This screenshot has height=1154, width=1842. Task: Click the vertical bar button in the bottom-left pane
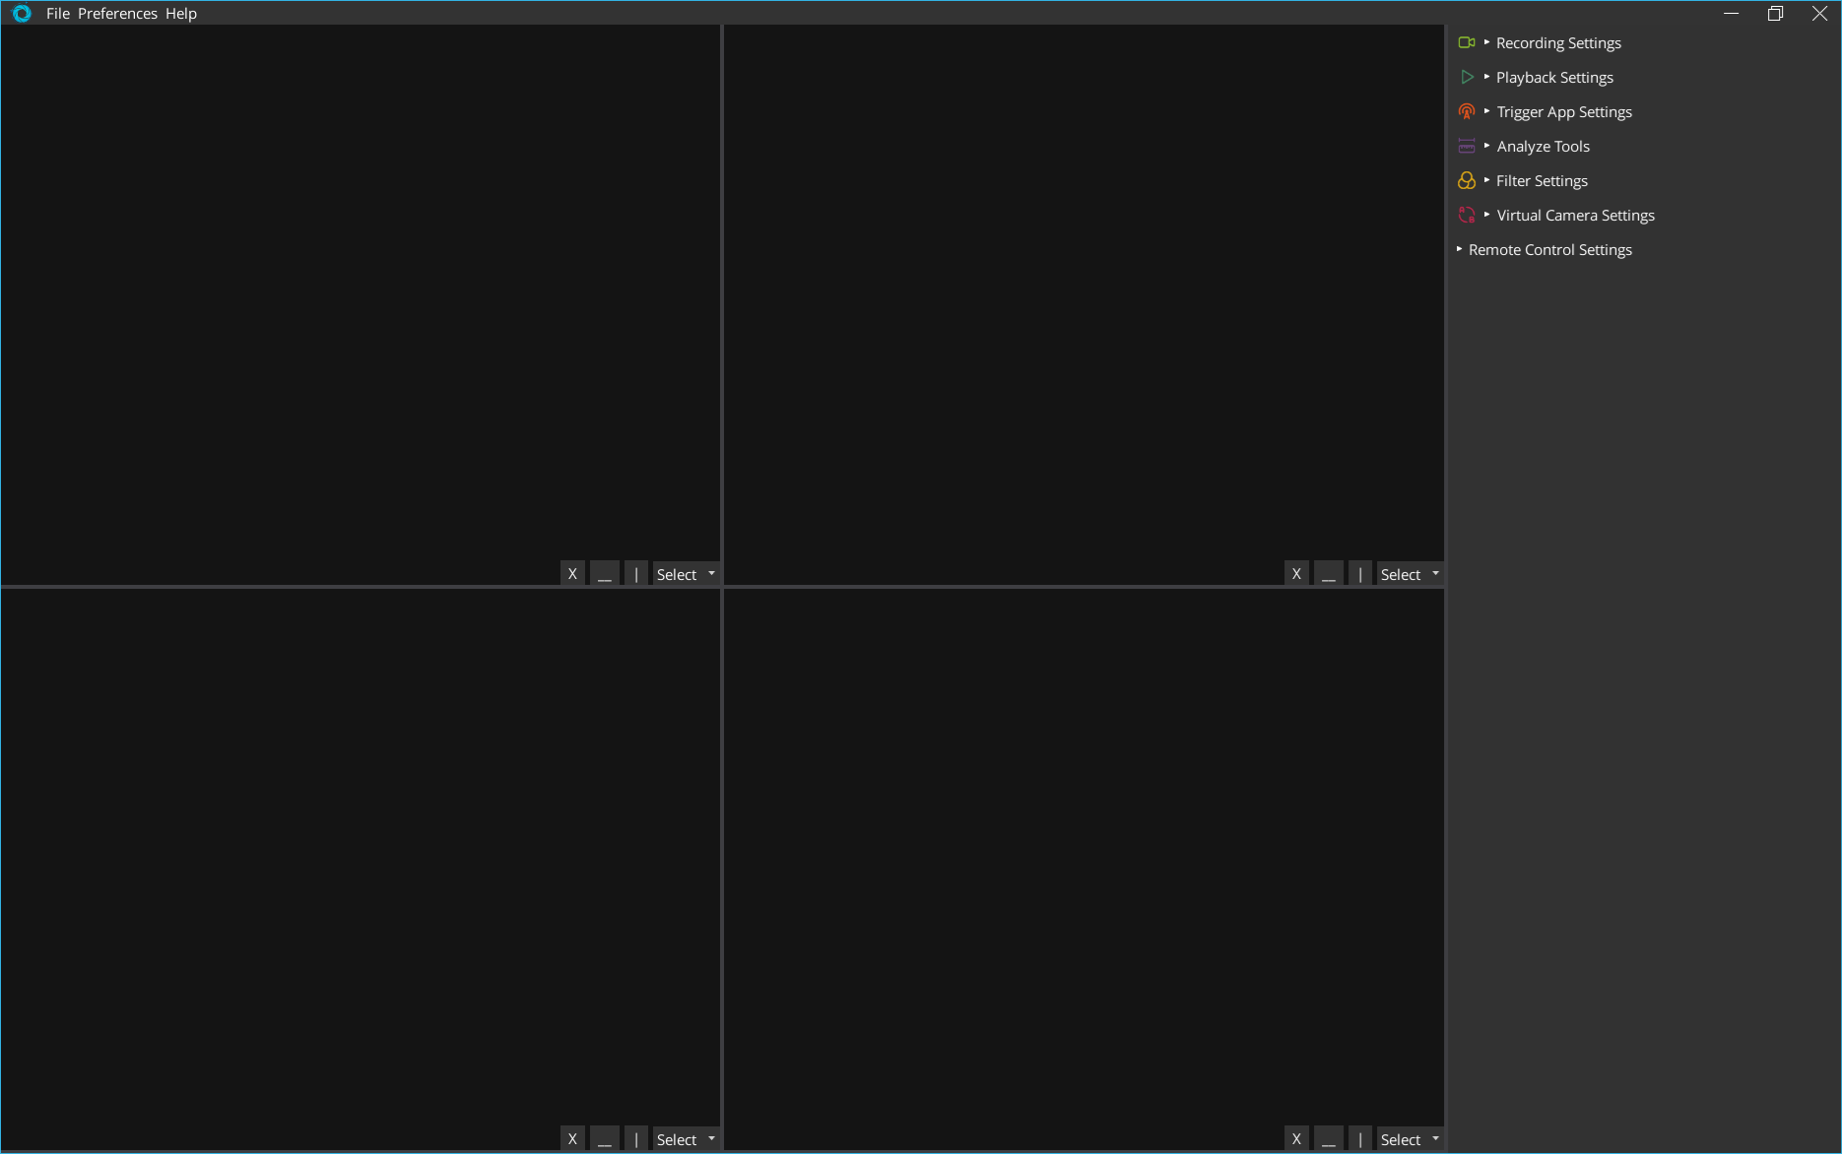point(636,1139)
